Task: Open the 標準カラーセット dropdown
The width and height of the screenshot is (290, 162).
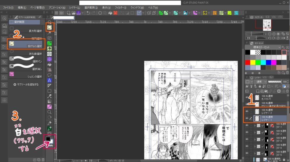Action: (x=263, y=47)
